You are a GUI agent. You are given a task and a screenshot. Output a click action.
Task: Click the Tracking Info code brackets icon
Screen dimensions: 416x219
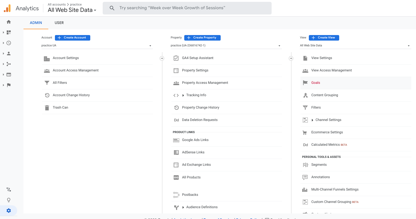pos(176,95)
